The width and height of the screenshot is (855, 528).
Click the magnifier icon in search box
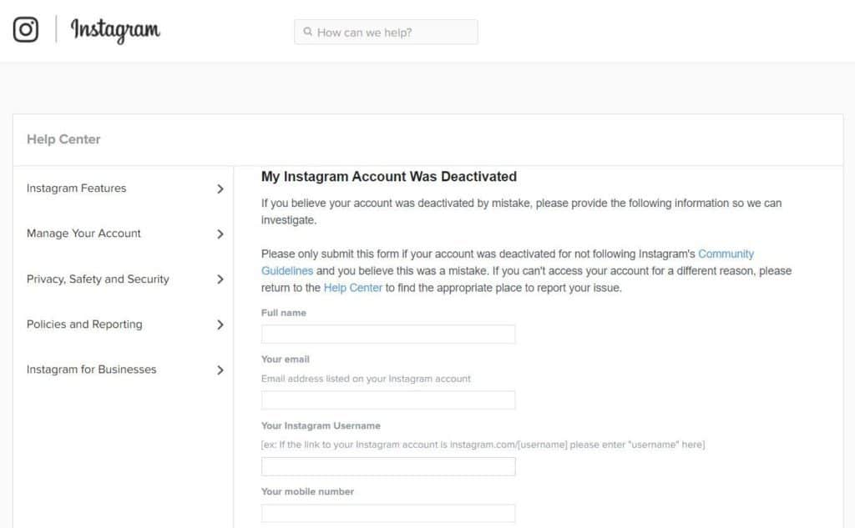pos(307,32)
